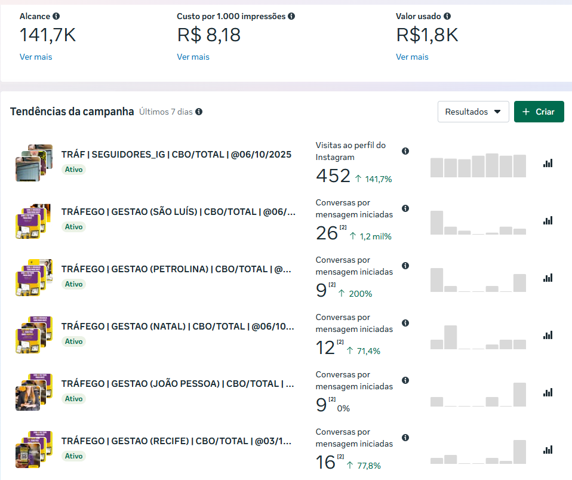Viewport: 572px width, 480px height.
Task: Click info icon on JOÃO PESSOA campaign metric
Action: click(405, 380)
